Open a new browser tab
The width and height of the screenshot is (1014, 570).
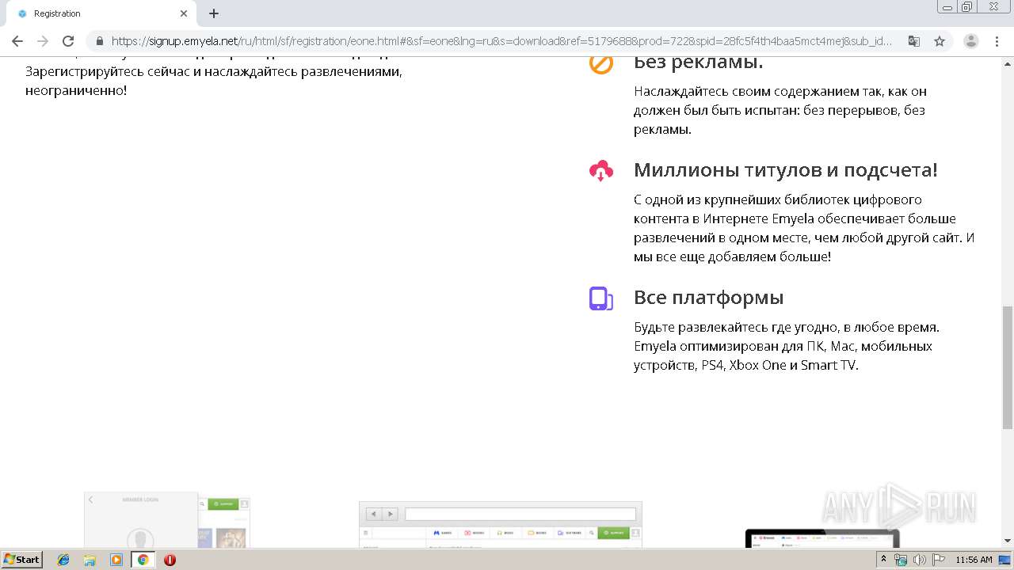[x=214, y=13]
